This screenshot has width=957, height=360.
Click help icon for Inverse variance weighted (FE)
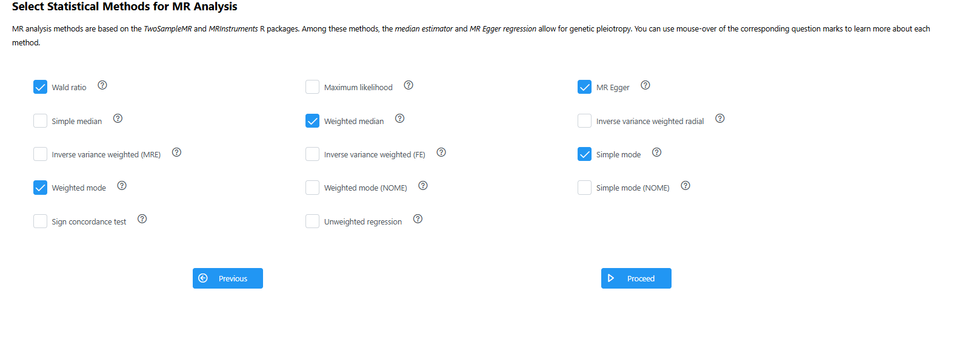(441, 152)
